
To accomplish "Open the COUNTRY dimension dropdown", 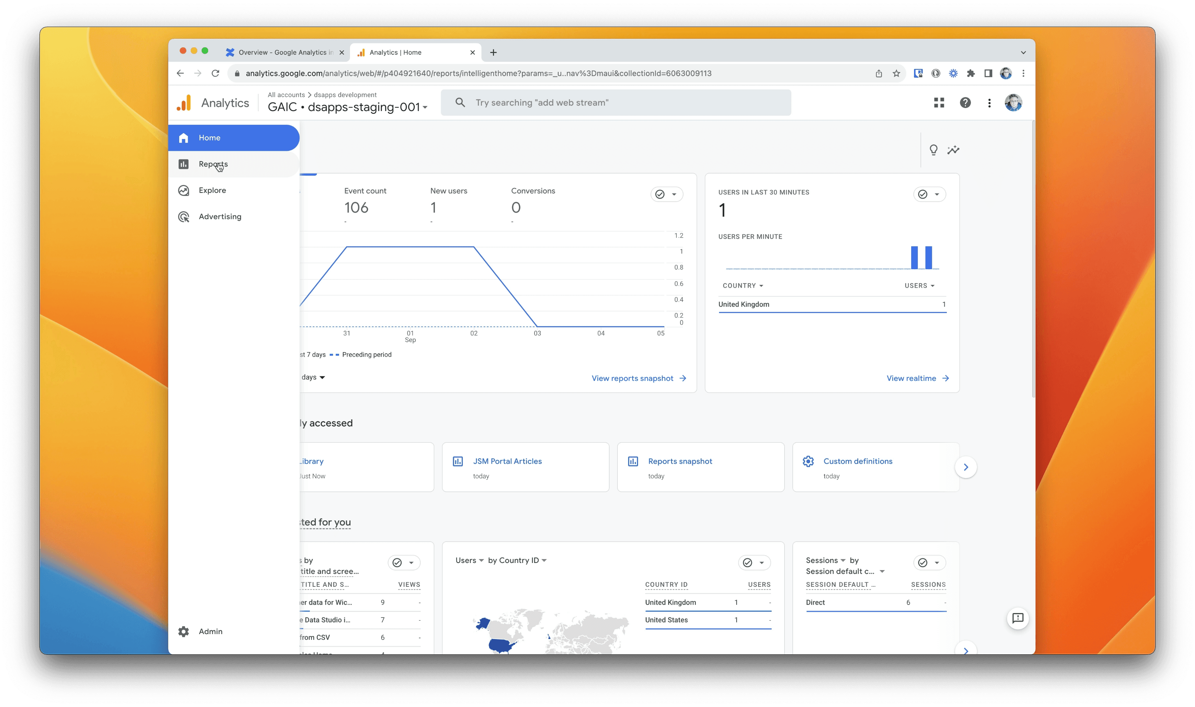I will (x=743, y=285).
